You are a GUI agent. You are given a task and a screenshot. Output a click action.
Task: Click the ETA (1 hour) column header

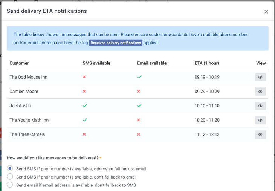[207, 63]
